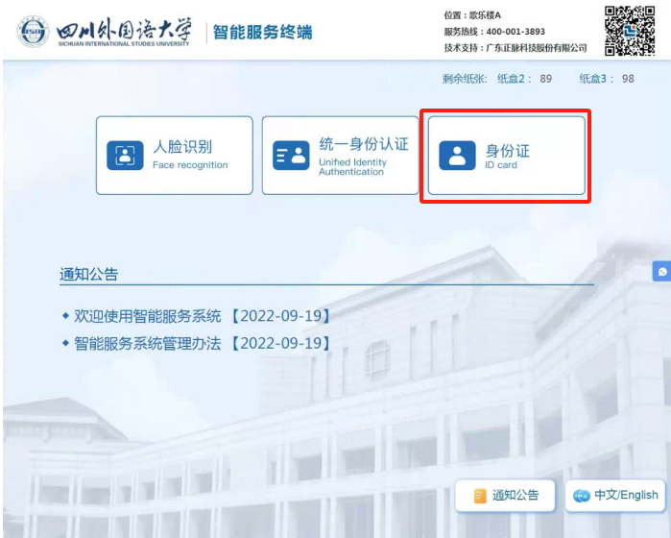Image resolution: width=671 pixels, height=538 pixels.
Task: Click the 通知公告 section heading
Action: (88, 275)
